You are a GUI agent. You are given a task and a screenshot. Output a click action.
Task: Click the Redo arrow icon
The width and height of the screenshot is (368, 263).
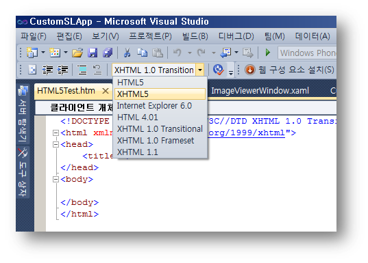(201, 53)
